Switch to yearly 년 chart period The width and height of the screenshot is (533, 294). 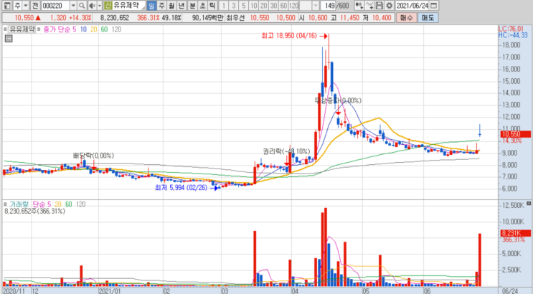(181, 6)
